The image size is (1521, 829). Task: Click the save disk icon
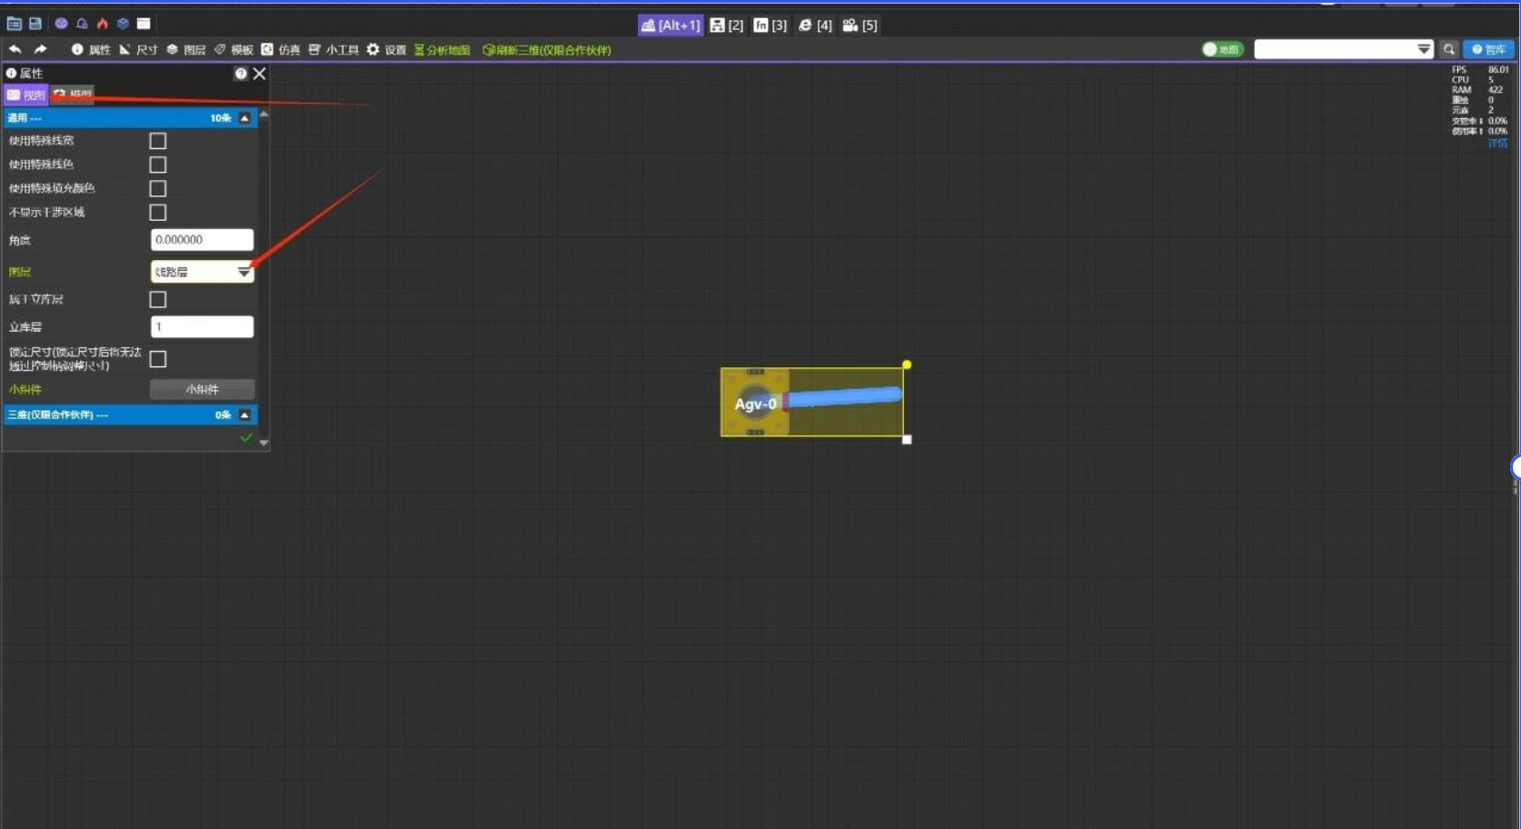pyautogui.click(x=35, y=24)
